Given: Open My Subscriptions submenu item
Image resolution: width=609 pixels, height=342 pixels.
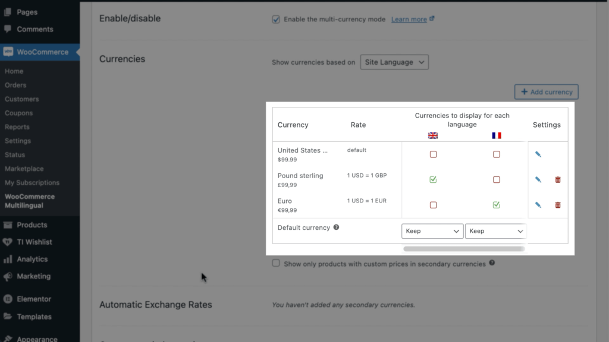Looking at the screenshot, I should (32, 183).
